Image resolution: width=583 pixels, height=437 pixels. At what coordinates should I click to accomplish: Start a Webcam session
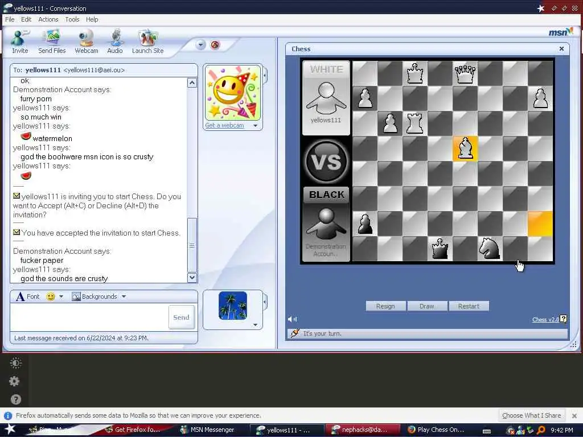pyautogui.click(x=87, y=42)
